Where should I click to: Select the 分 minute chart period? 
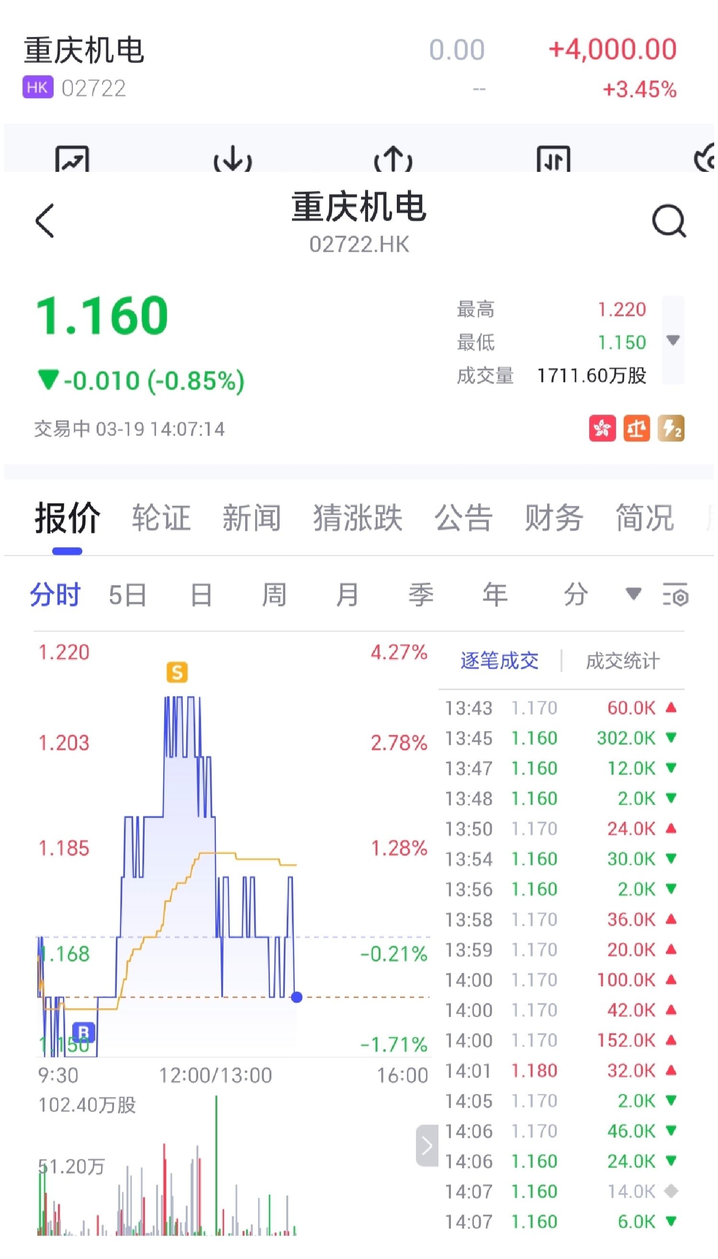coord(575,594)
